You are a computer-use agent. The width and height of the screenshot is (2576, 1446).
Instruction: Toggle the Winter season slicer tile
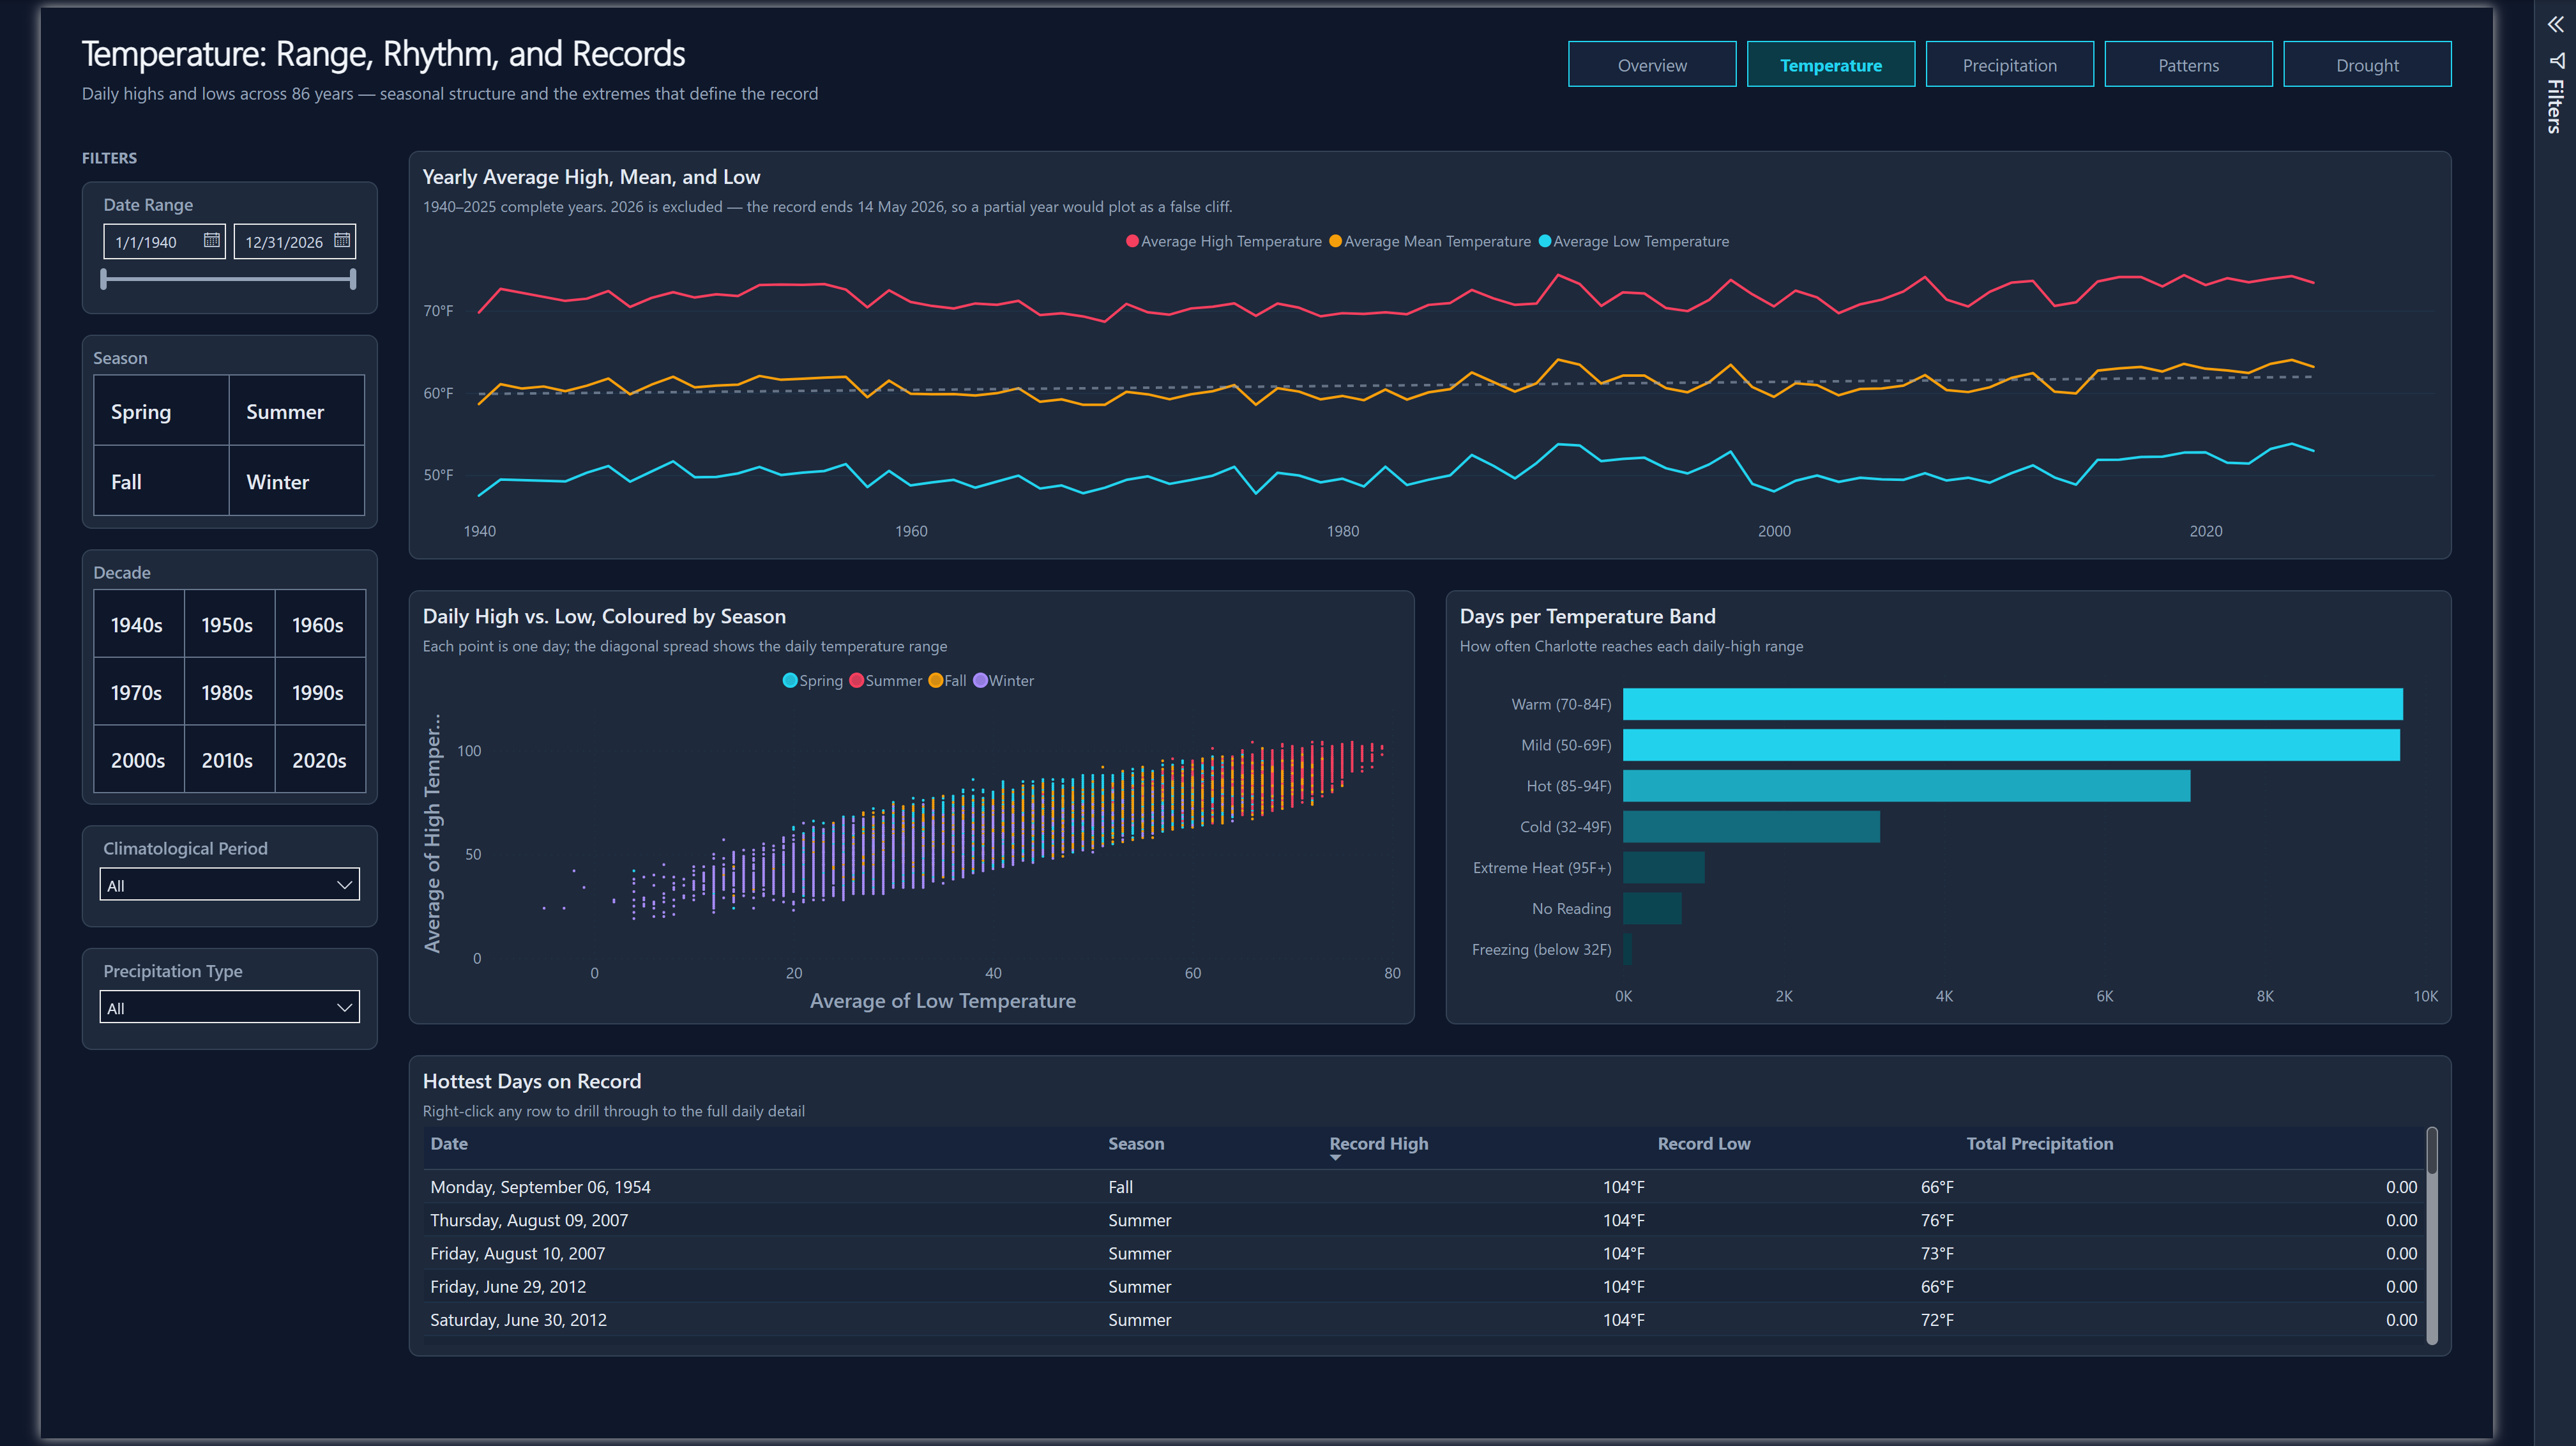[297, 481]
